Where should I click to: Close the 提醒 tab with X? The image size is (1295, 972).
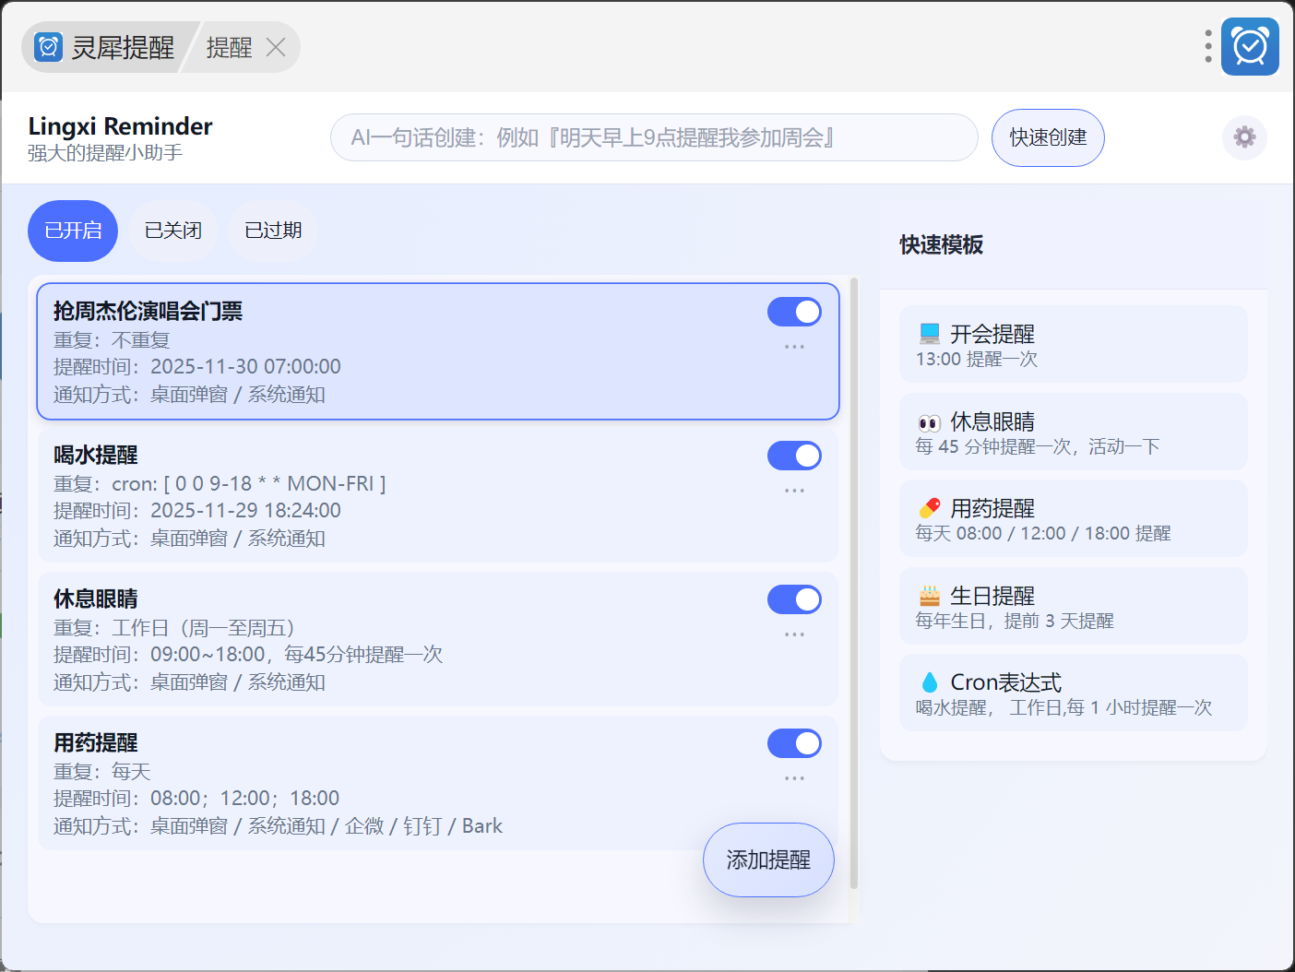coord(276,47)
